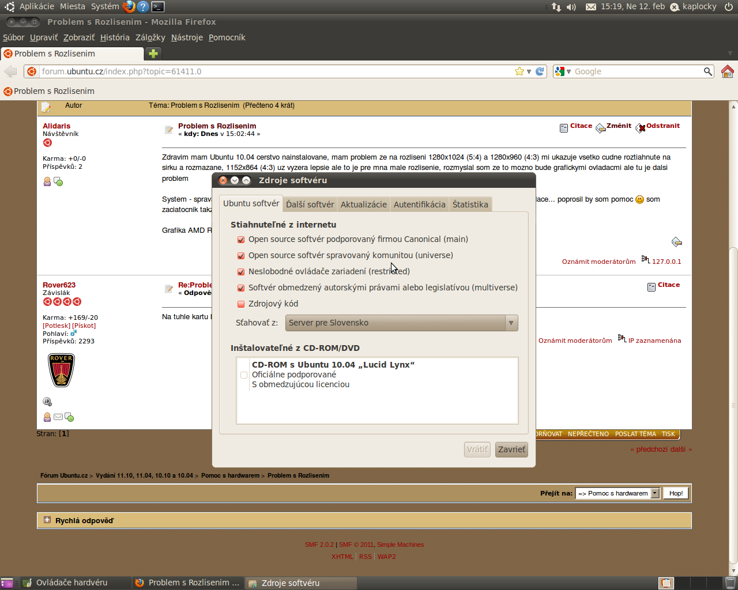Open the Server pre Slovensko dropdown

401,323
